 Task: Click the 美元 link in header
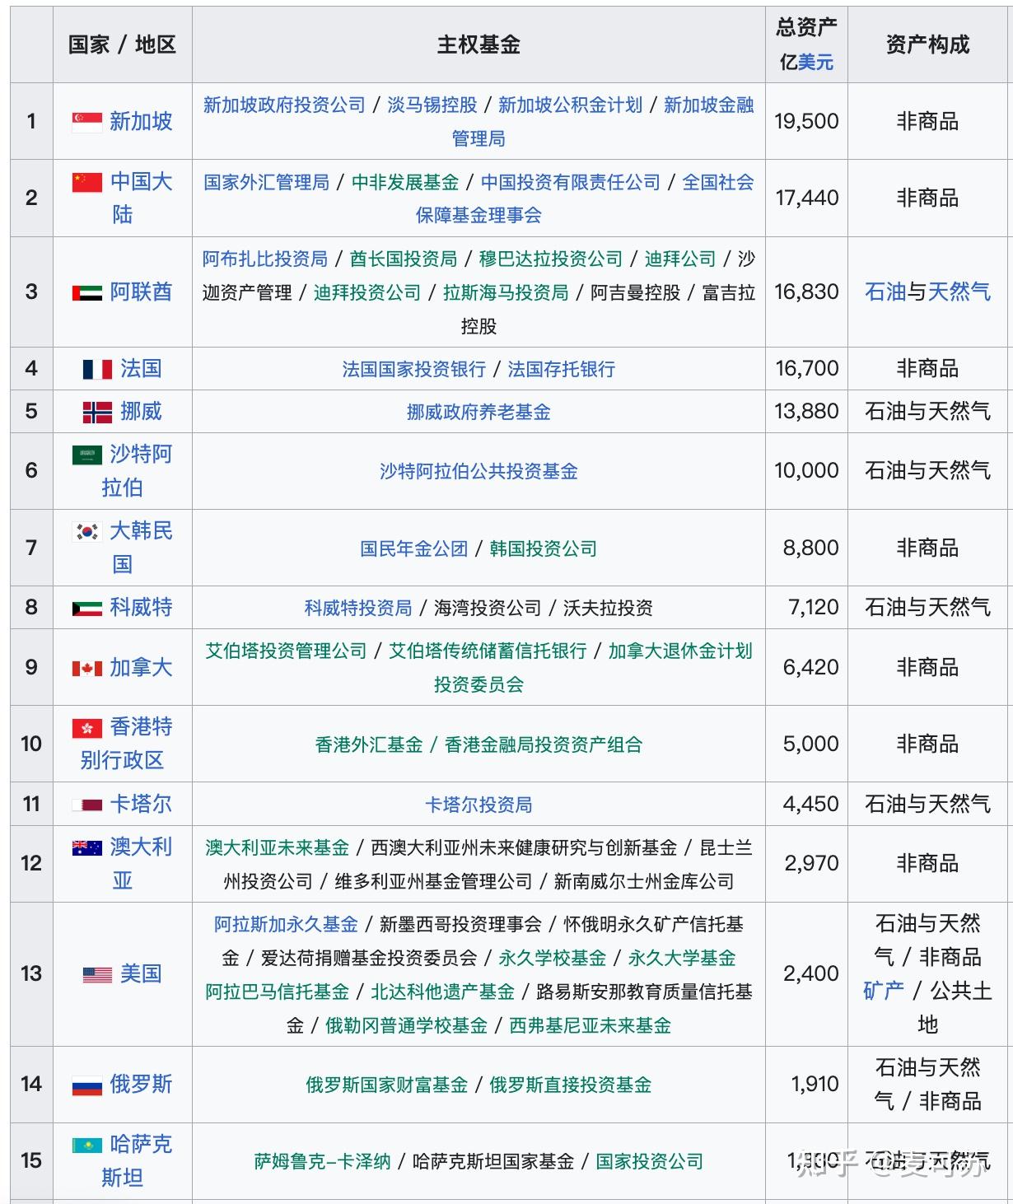click(x=815, y=63)
